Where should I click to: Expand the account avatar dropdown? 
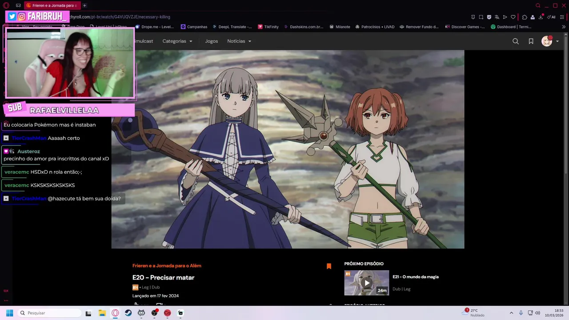coord(550,41)
